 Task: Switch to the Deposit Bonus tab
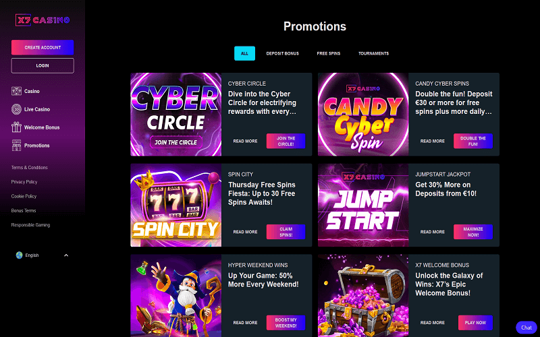pos(282,53)
